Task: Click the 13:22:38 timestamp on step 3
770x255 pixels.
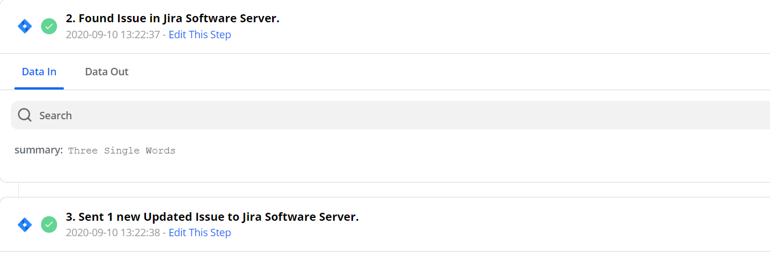Action: coord(114,233)
